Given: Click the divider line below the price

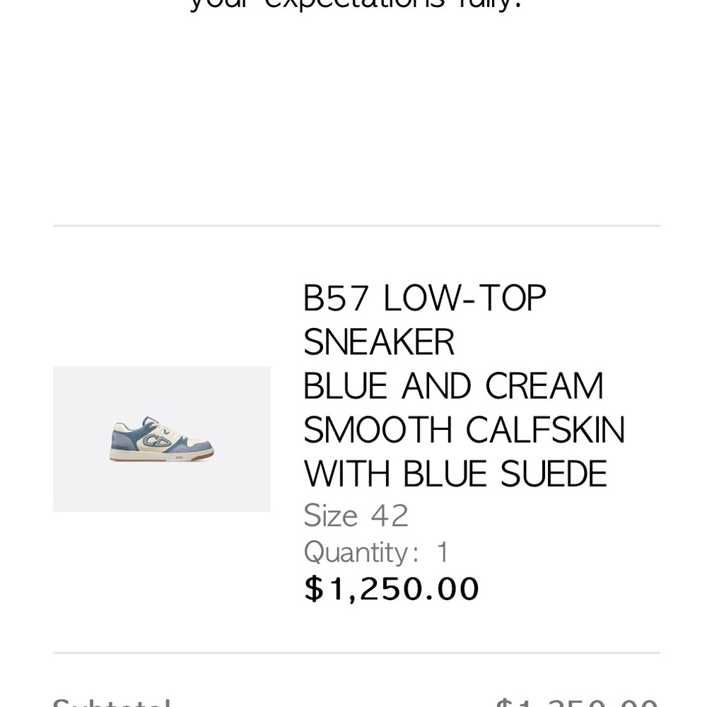Looking at the screenshot, I should [356, 653].
